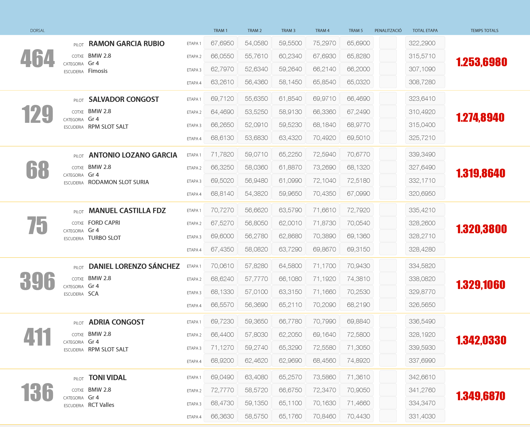Viewport: 530px width, 427px height.
Task: Click Salvador Congost's Etapa 2 total etapa field
Action: (x=425, y=112)
